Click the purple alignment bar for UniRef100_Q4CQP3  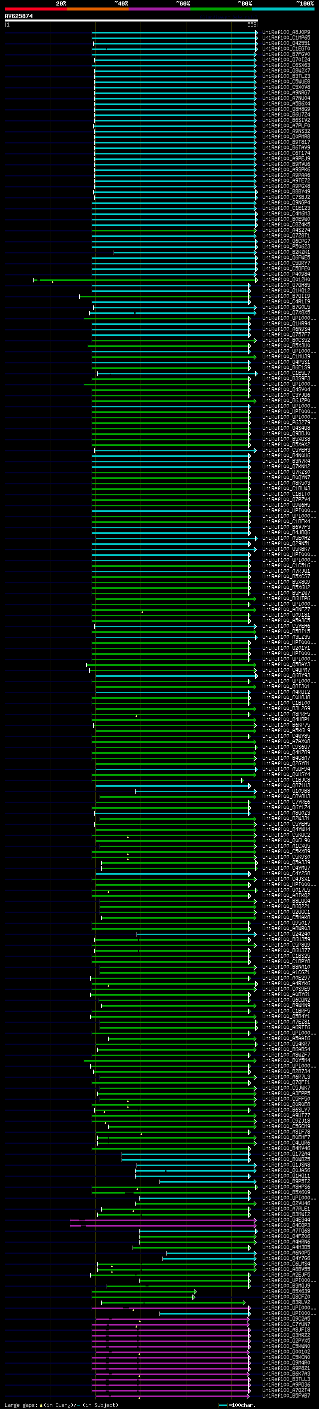[163, 1225]
